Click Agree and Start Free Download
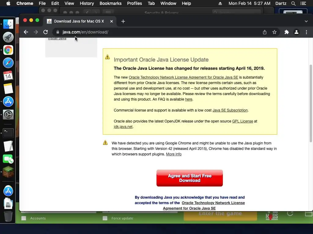This screenshot has height=234, width=313. [x=190, y=178]
